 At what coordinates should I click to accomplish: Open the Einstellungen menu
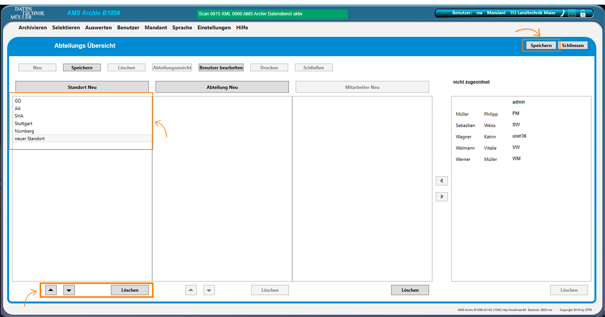pyautogui.click(x=214, y=28)
